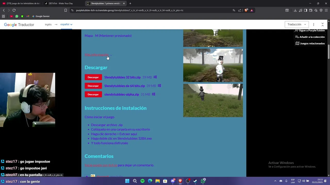Open Steam from the taskbar

195,181
